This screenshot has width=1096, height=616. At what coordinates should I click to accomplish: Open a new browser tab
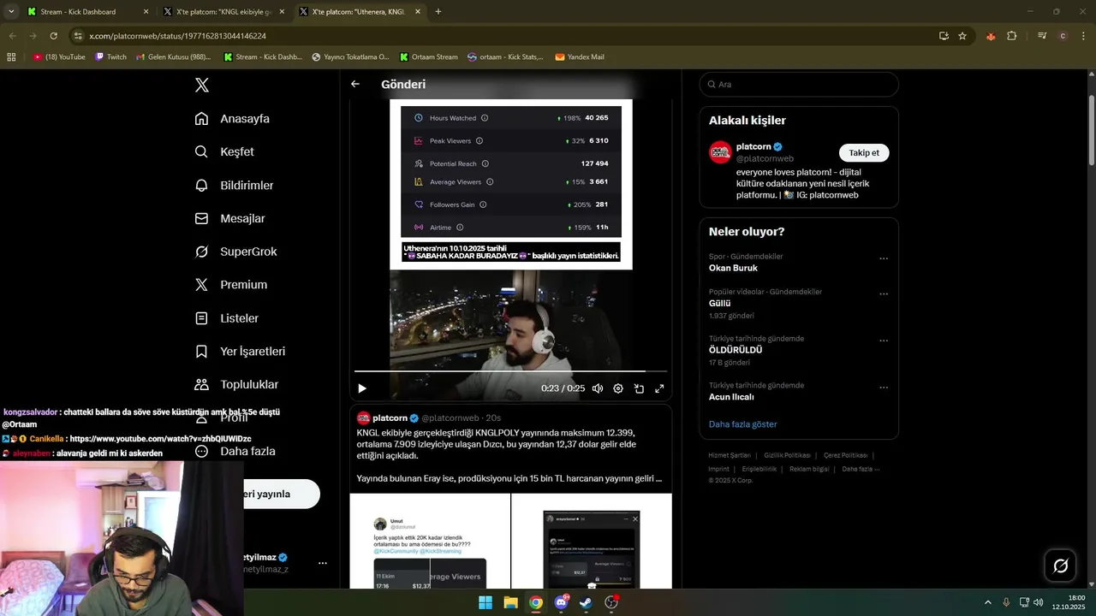pyautogui.click(x=438, y=12)
